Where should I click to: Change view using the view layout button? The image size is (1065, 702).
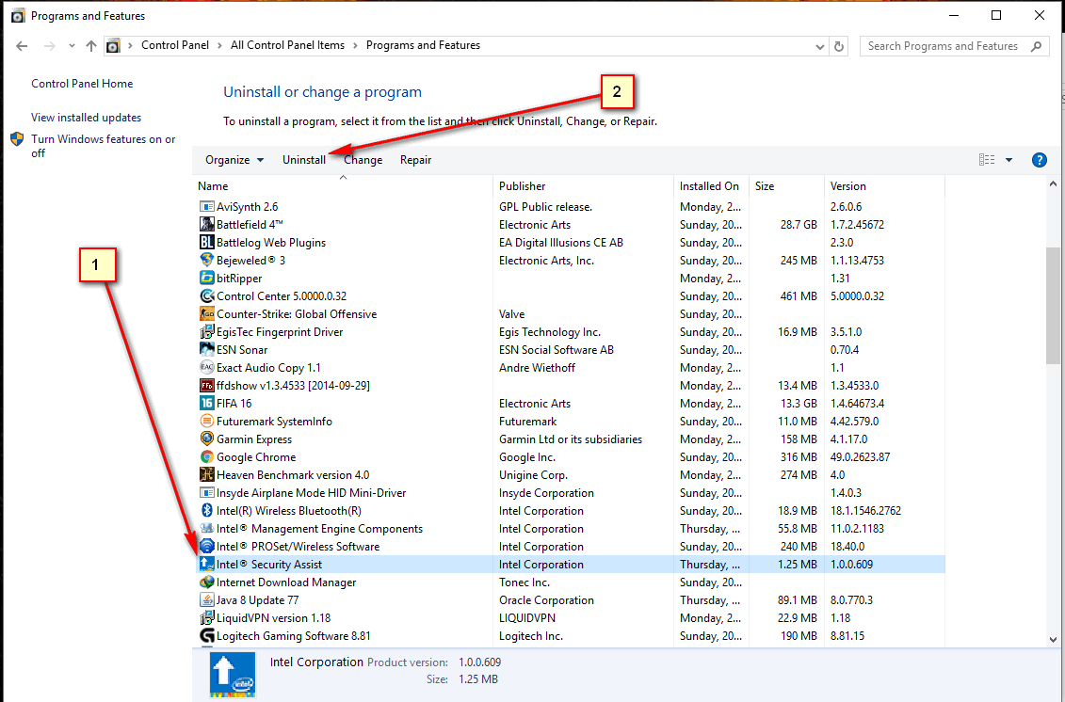[987, 160]
